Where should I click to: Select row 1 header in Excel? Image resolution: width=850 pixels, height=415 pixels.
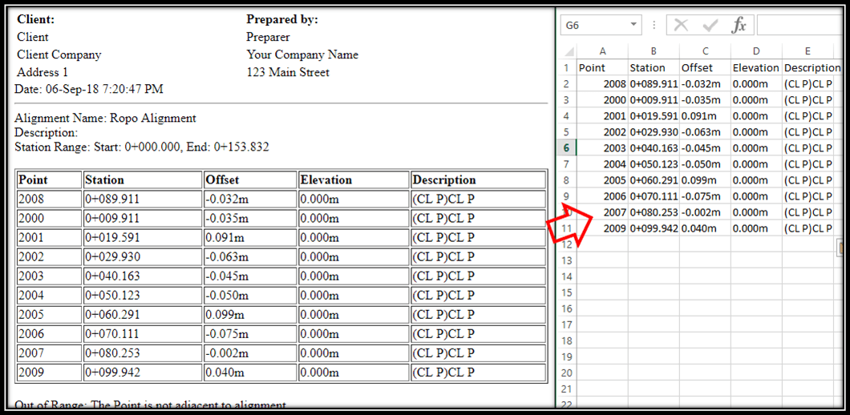tap(567, 68)
